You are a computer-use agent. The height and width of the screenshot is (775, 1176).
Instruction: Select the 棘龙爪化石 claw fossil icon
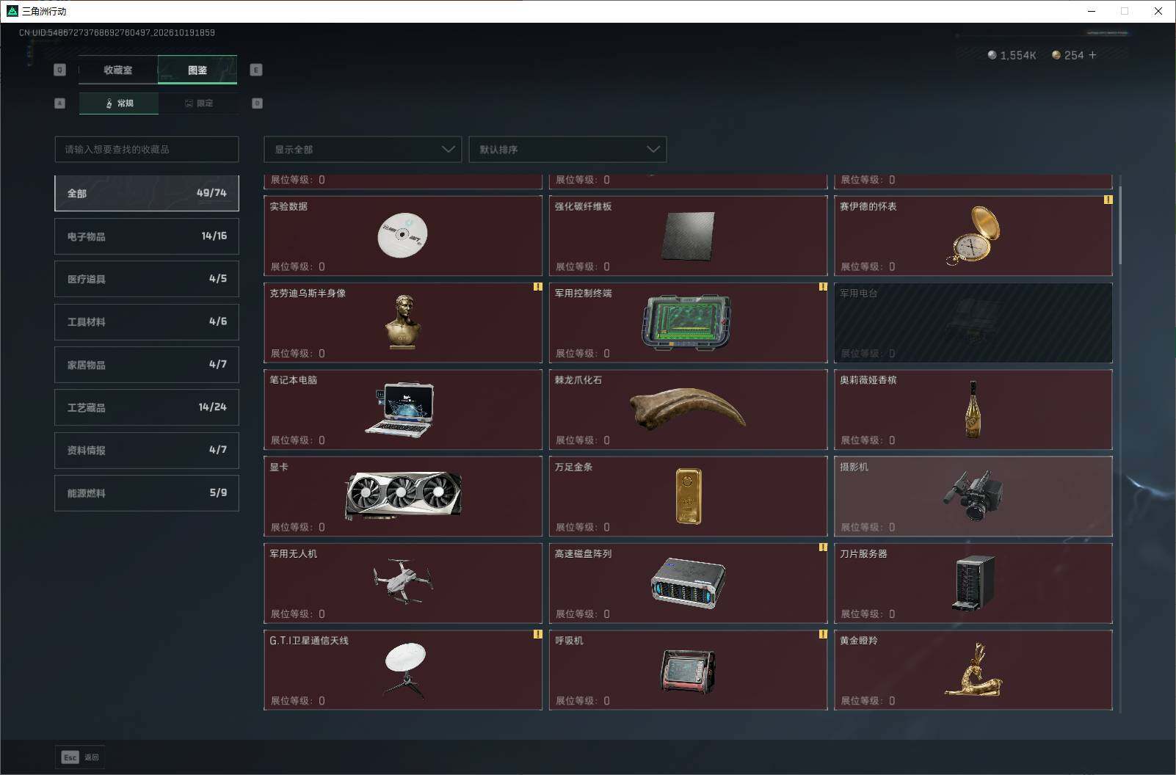[688, 409]
